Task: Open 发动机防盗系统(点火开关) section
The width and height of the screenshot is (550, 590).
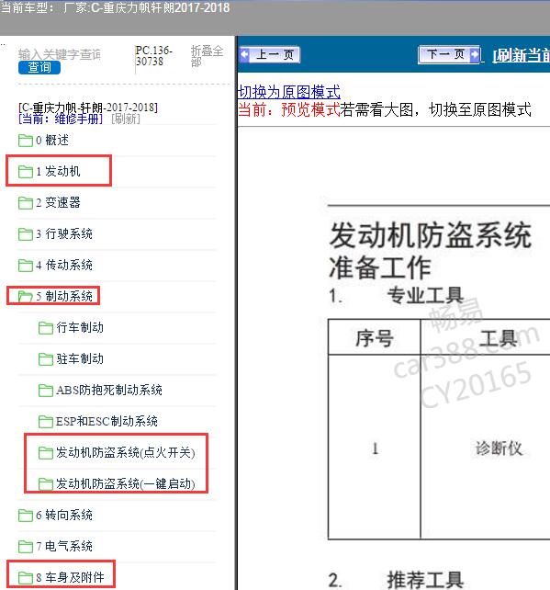Action: [x=126, y=453]
